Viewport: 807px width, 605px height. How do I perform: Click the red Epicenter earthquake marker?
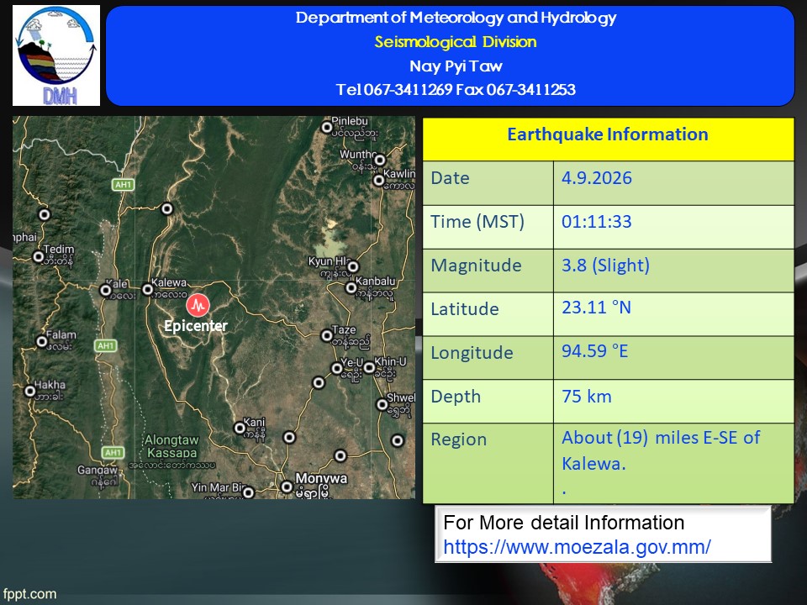(x=198, y=305)
